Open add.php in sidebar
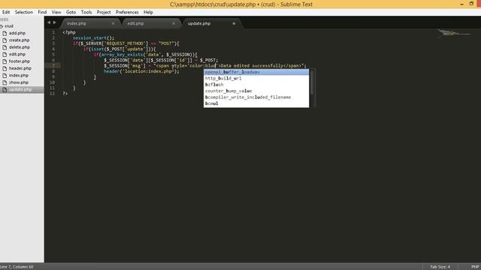 coord(17,33)
